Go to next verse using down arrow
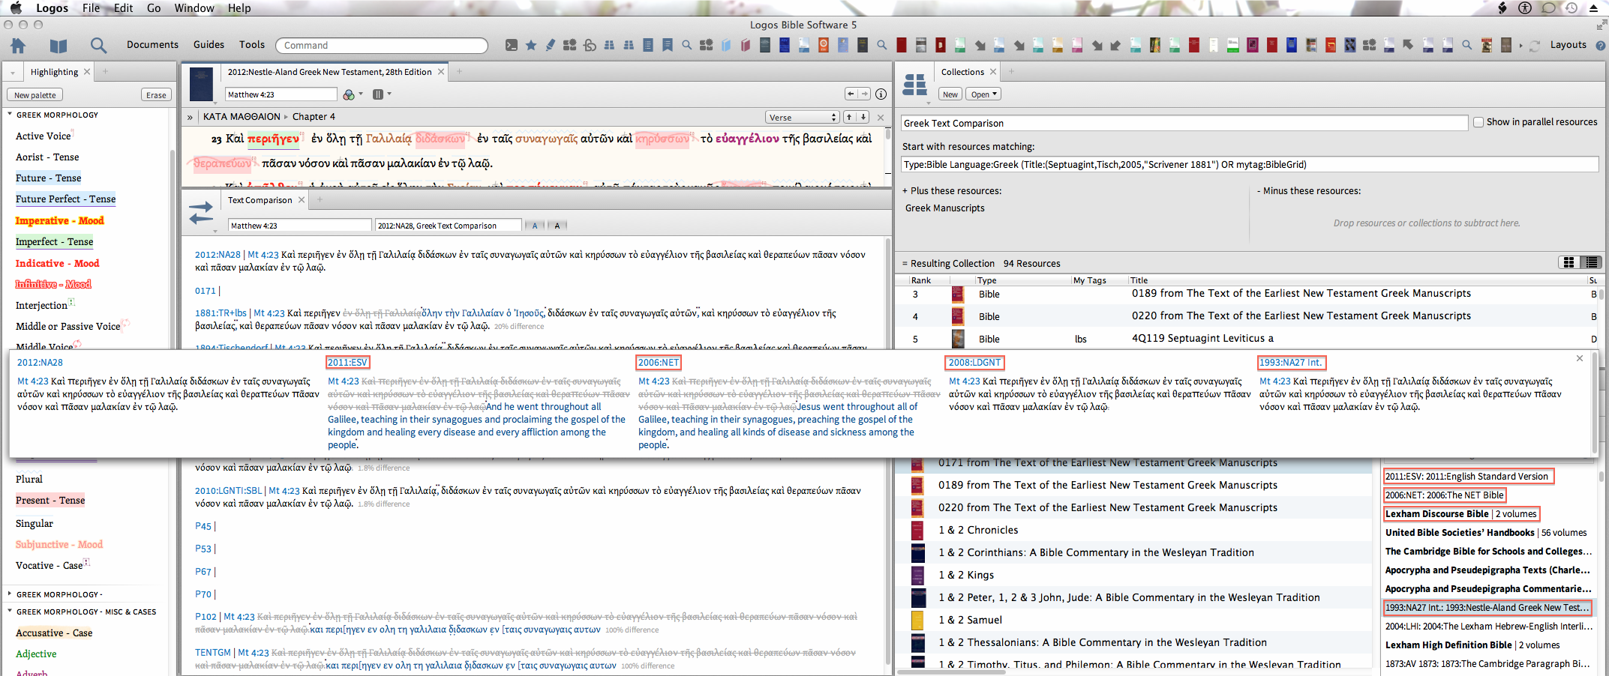1609x676 pixels. click(x=863, y=117)
